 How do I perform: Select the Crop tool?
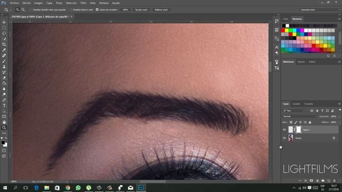click(4, 44)
